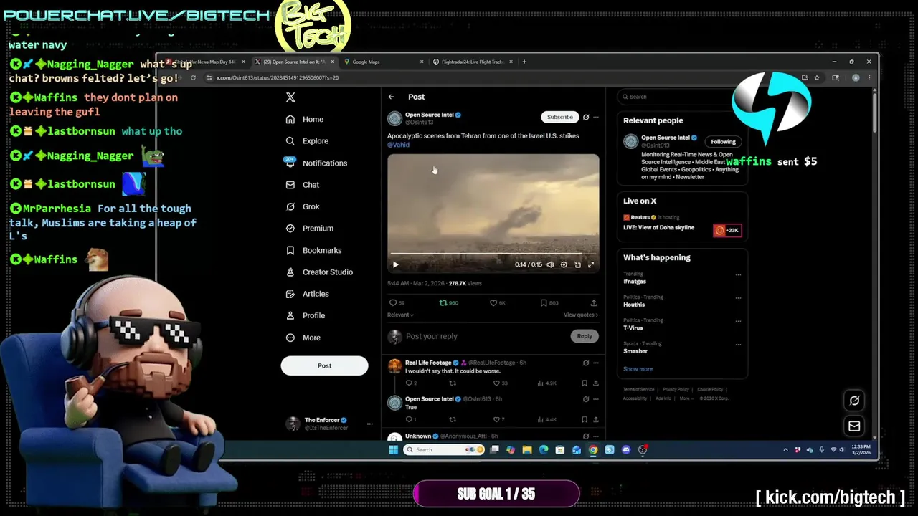The height and width of the screenshot is (516, 918).
Task: Open Notifications in X sidebar
Action: tap(316, 163)
